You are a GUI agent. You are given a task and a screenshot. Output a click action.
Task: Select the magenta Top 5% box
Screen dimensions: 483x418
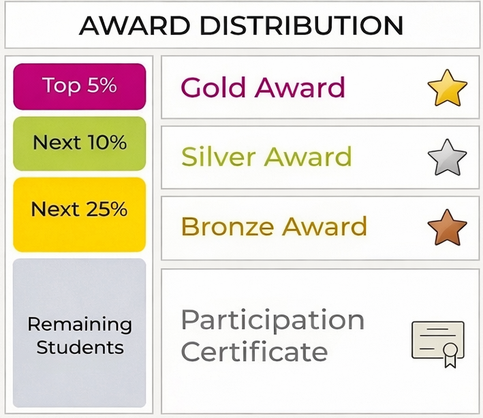click(x=79, y=86)
